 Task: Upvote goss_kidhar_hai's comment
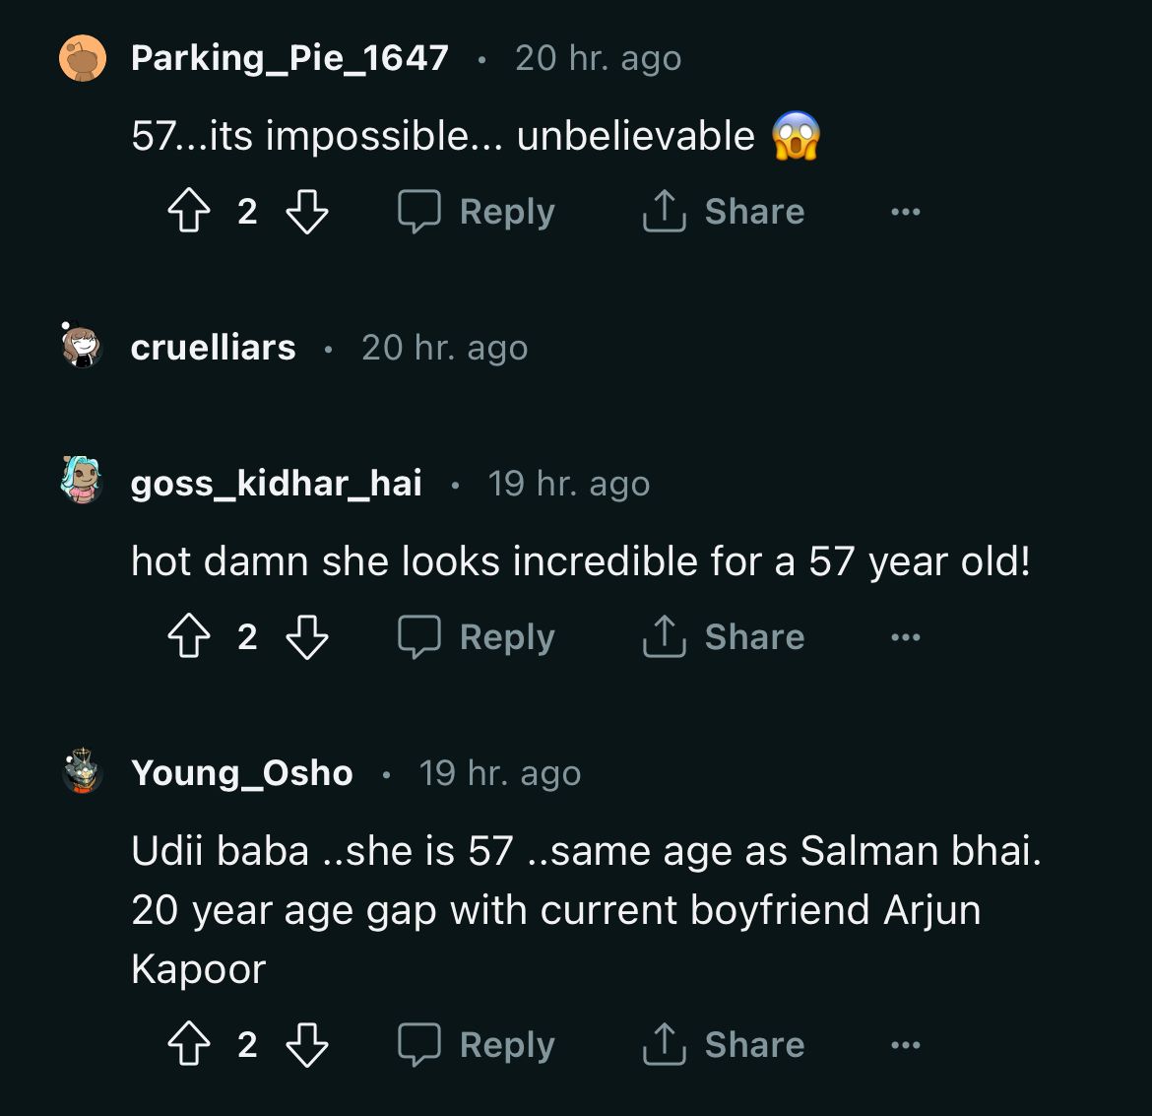pos(189,637)
